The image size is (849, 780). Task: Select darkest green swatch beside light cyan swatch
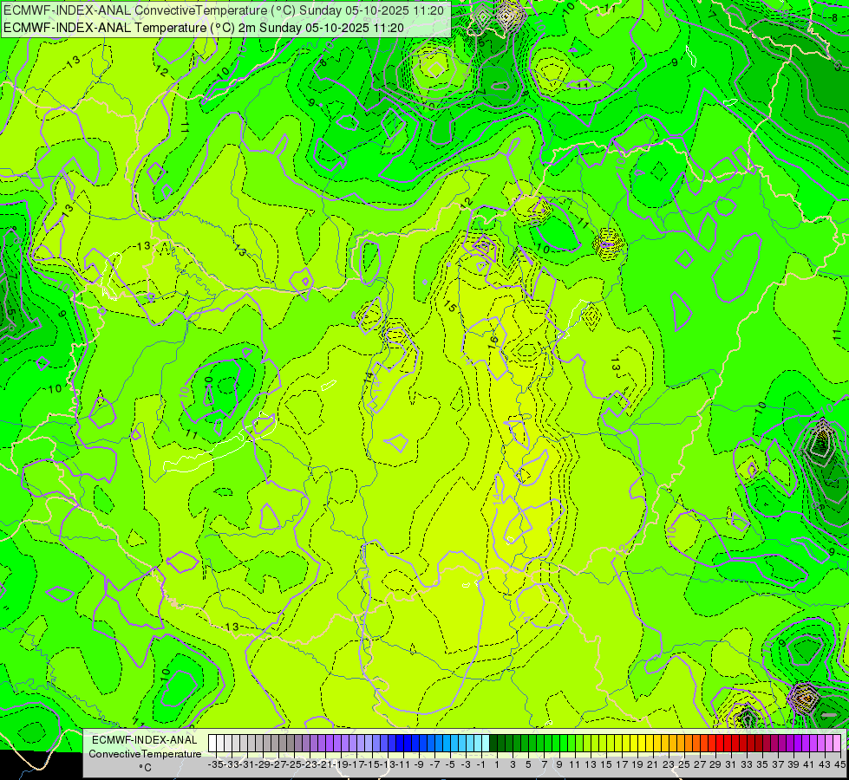pos(493,743)
